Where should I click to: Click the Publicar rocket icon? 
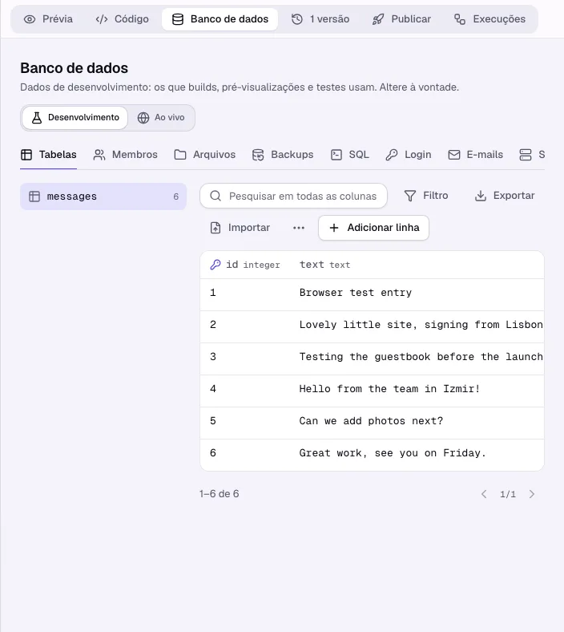pyautogui.click(x=378, y=19)
